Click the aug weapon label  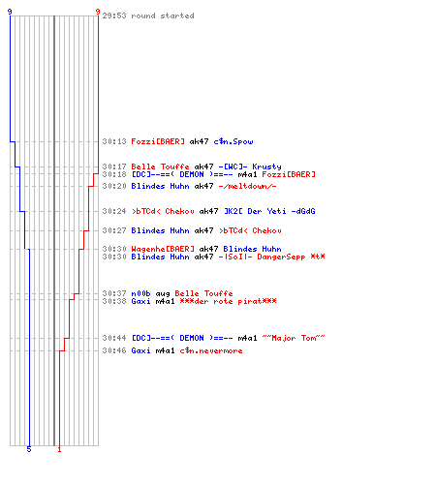(x=163, y=293)
